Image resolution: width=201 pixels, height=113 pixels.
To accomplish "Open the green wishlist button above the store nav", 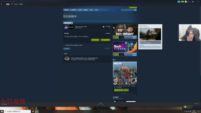I will (133, 8).
